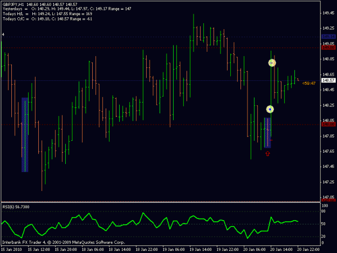Click 149.45 on the price axis

(328, 13)
